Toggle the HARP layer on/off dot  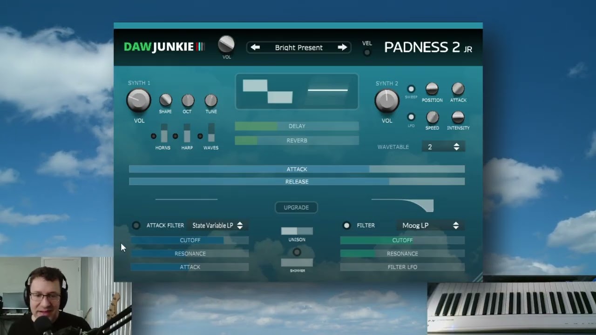click(x=176, y=136)
